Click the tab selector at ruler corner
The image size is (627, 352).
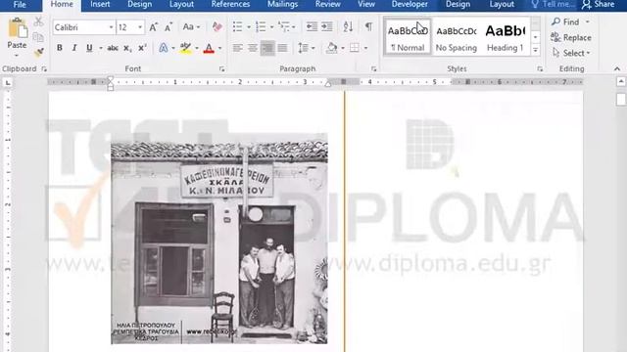[x=8, y=82]
